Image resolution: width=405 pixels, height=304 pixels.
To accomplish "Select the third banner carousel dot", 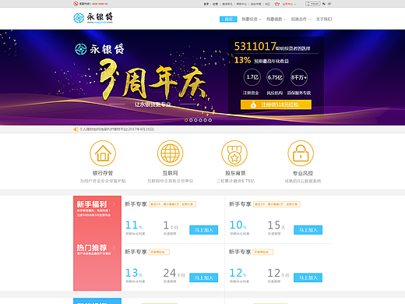I will point(195,120).
